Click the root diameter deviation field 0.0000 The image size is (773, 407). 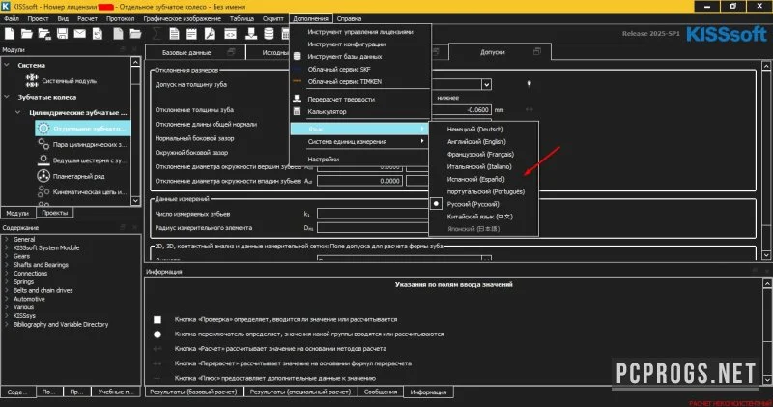point(359,181)
